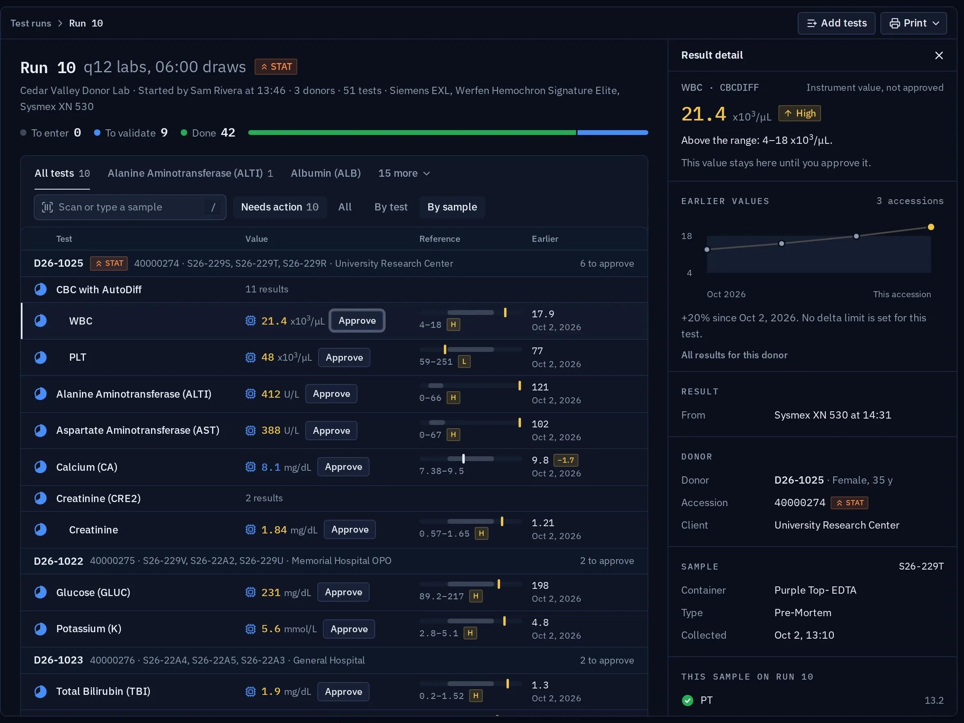Click the instrument icon next to 1.84 mg/dL creatinine
964x723 pixels.
251,529
